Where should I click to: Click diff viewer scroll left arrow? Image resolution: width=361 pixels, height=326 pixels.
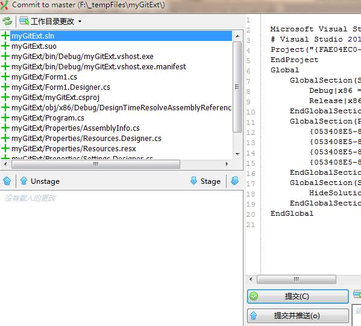point(251,279)
